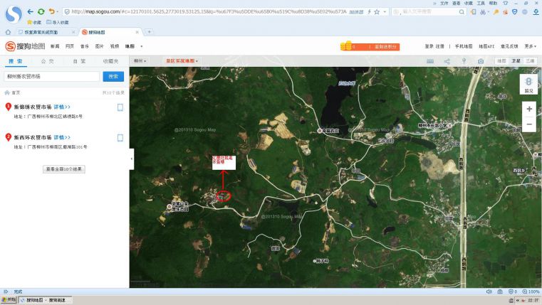
Task: Open the 音乐 link in Sogou nav
Action: (x=85, y=46)
